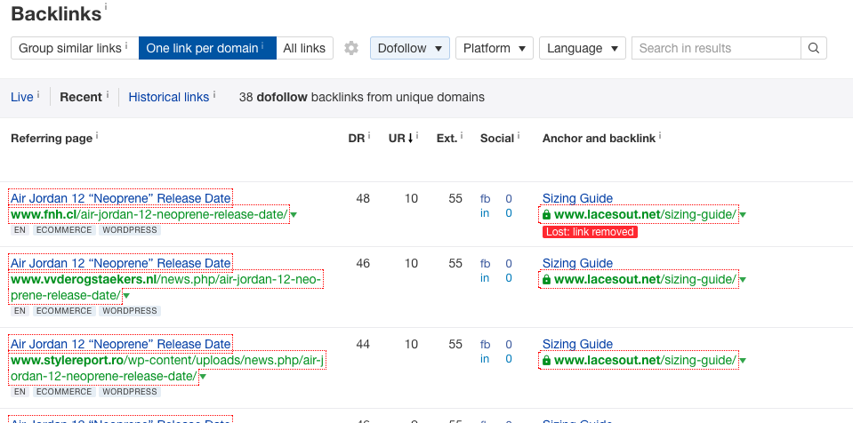Open www.fnh.cl referring page URL
Image resolution: width=853 pixels, height=423 pixels.
point(149,215)
